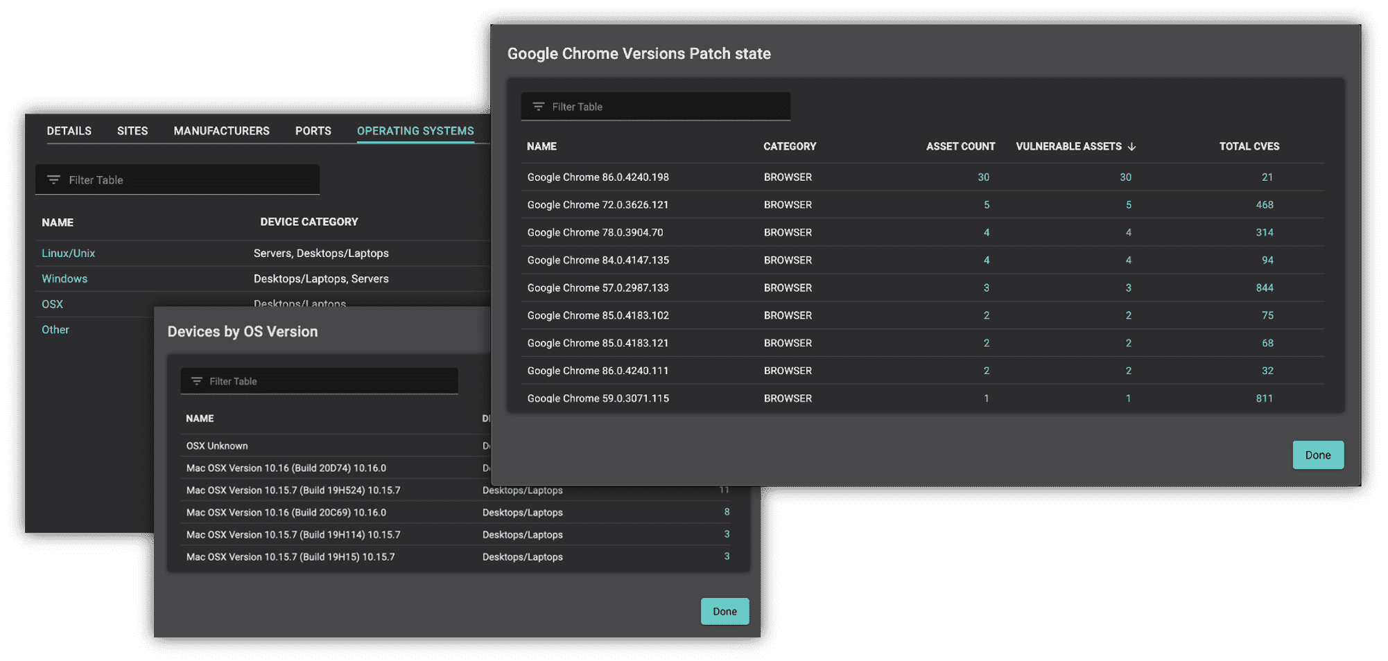Sort by Name in Devices by OS Version

(x=200, y=418)
